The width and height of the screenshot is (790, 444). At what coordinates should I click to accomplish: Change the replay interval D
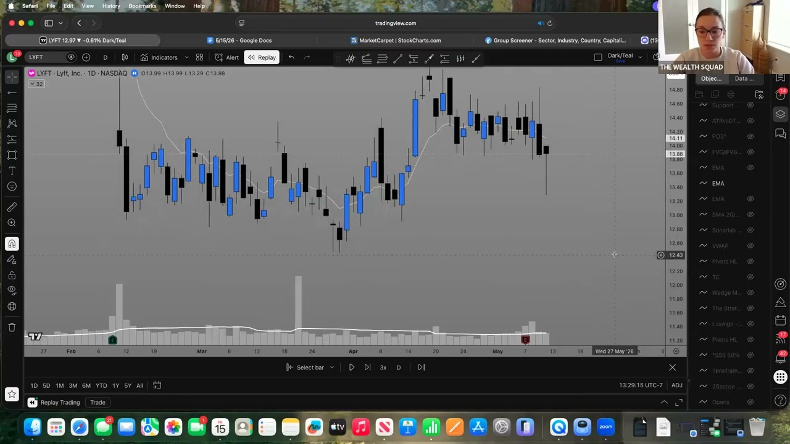tap(399, 368)
